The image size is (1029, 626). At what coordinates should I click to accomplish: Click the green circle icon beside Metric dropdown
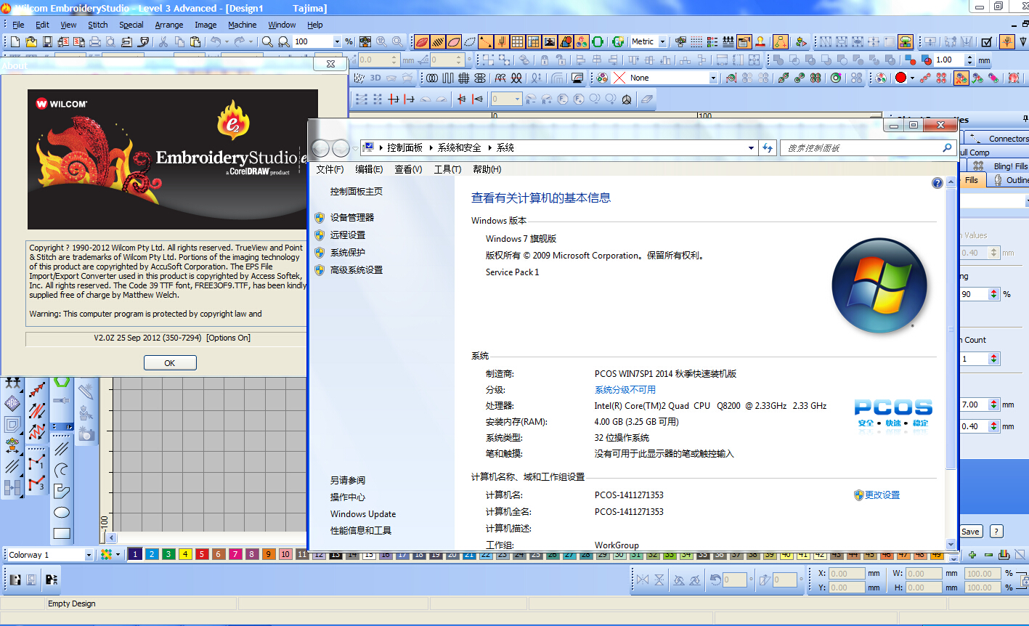(x=598, y=41)
